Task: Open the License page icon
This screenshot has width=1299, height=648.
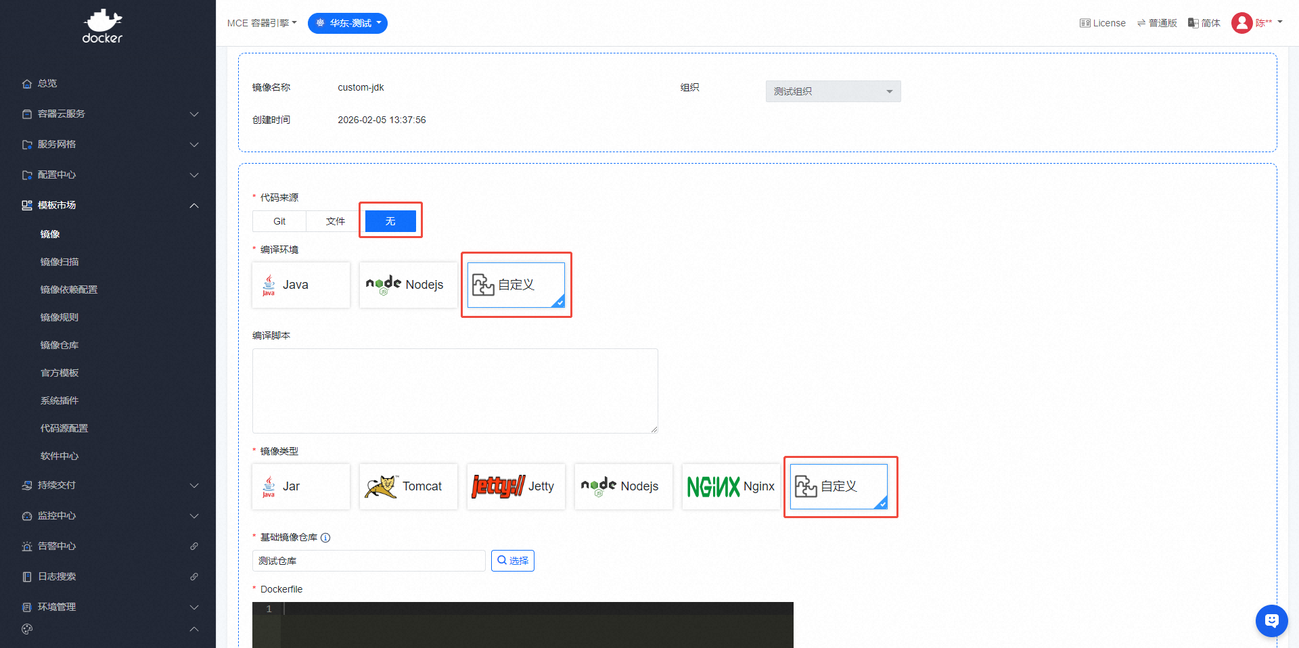Action: (1085, 23)
